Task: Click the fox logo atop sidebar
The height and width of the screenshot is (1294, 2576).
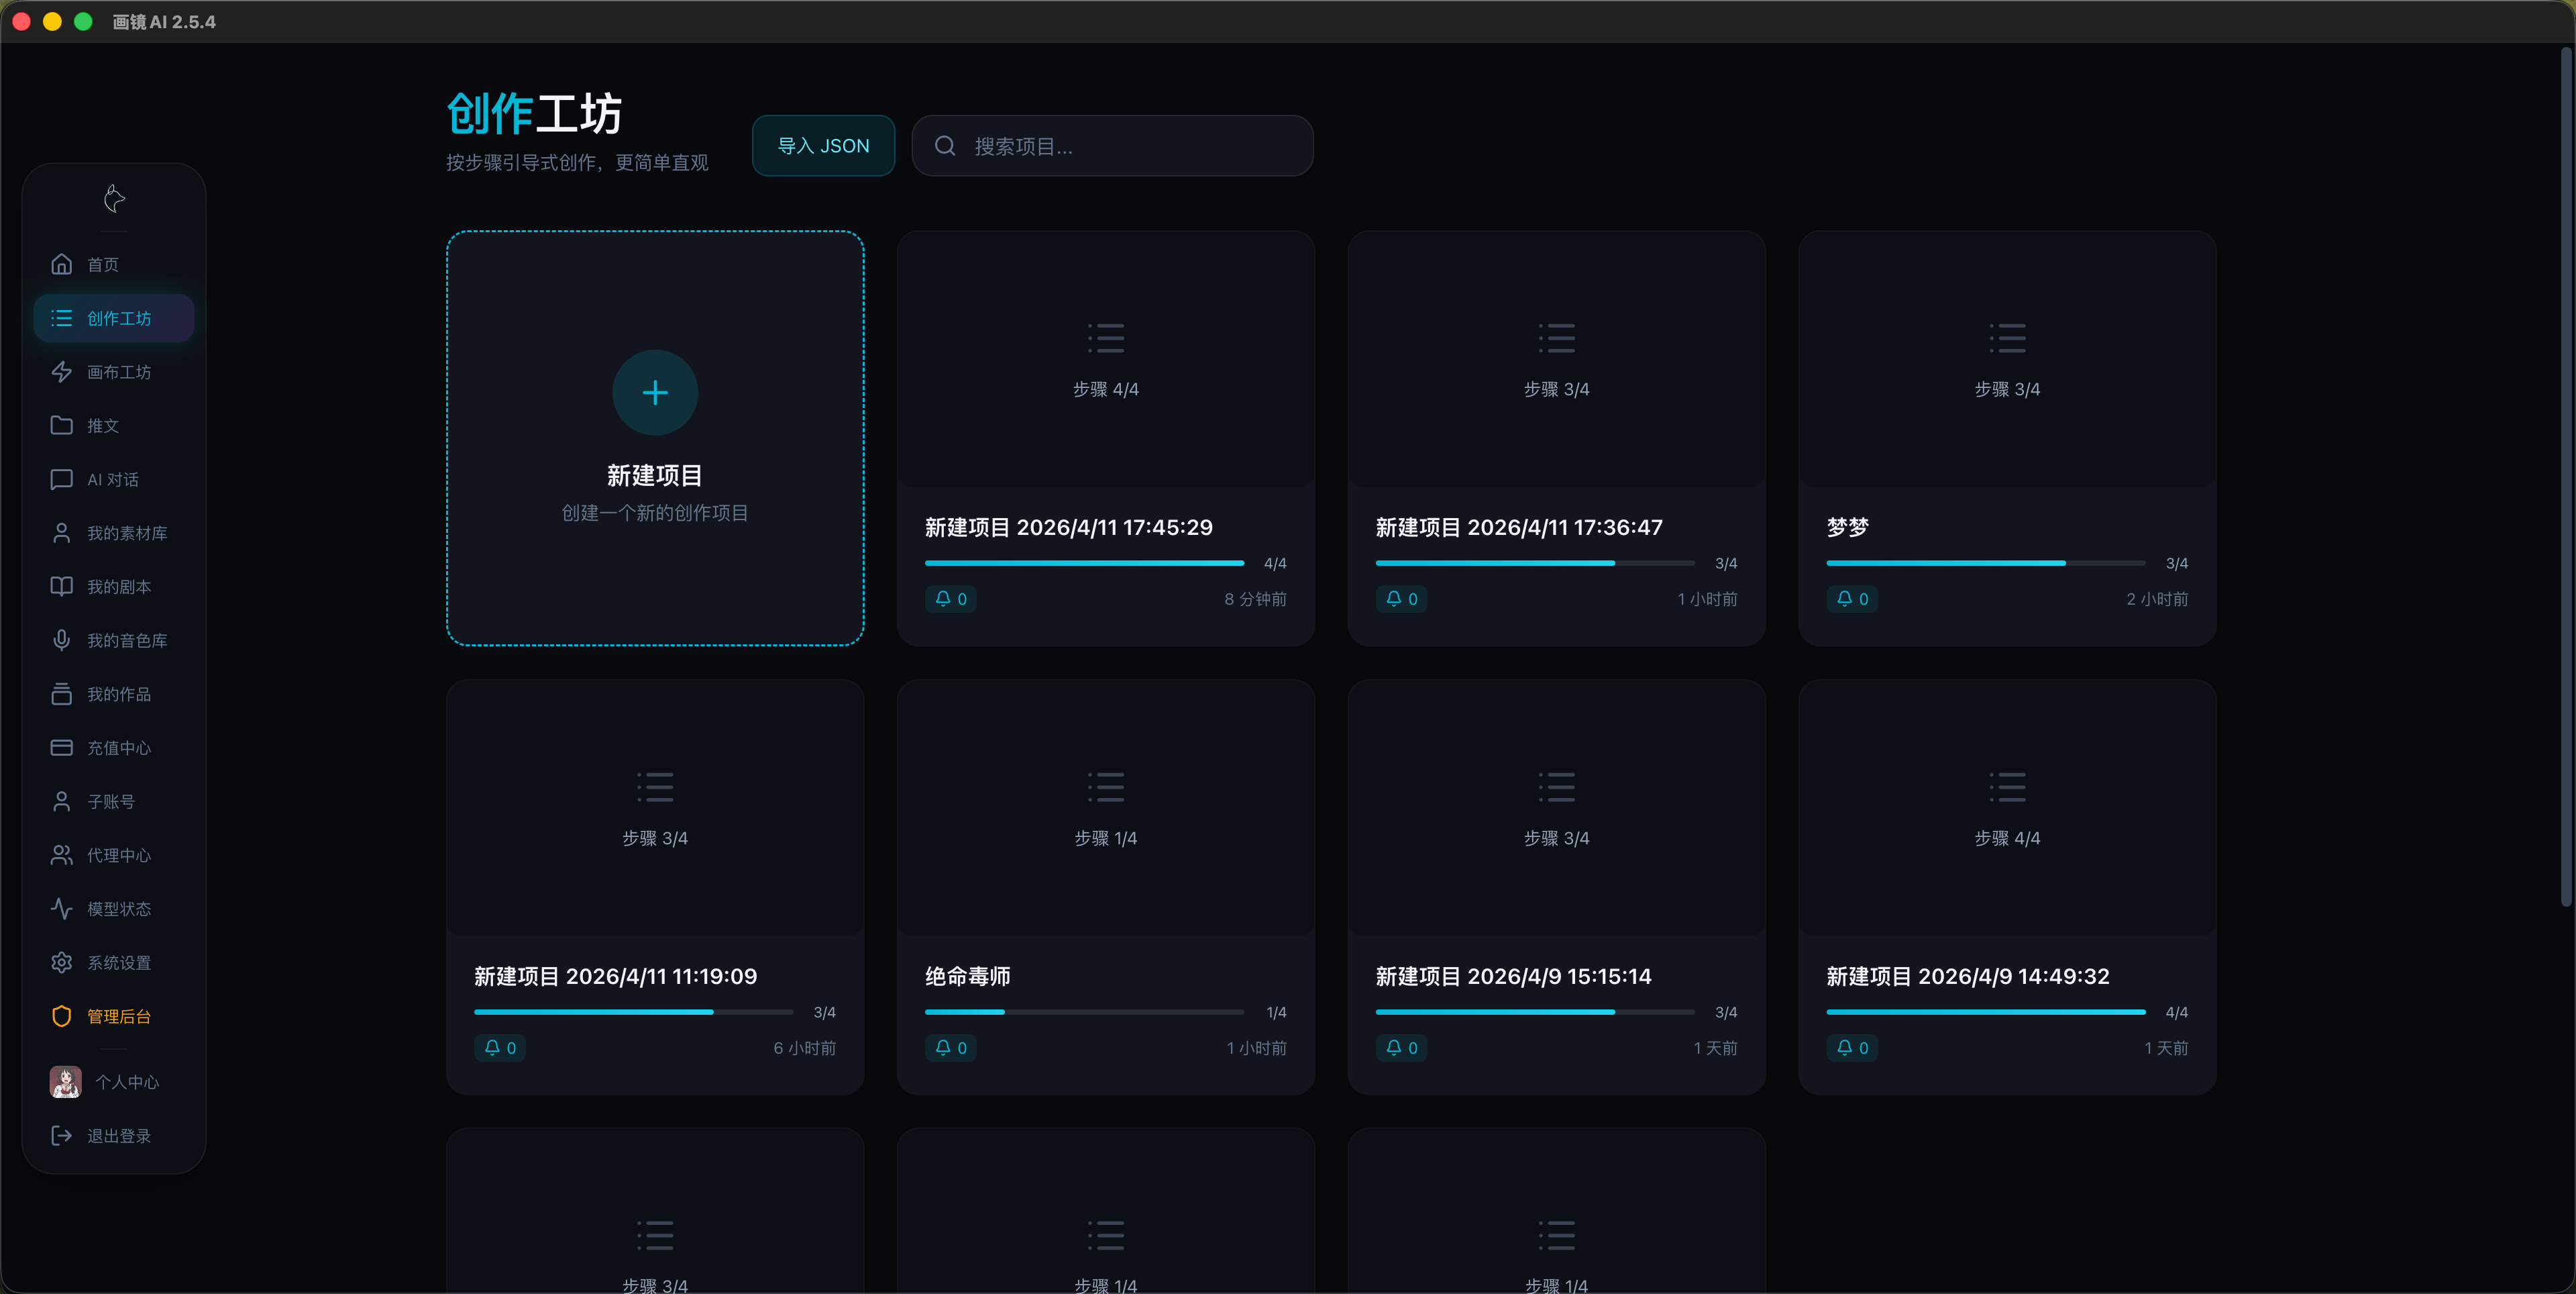Action: click(x=114, y=199)
